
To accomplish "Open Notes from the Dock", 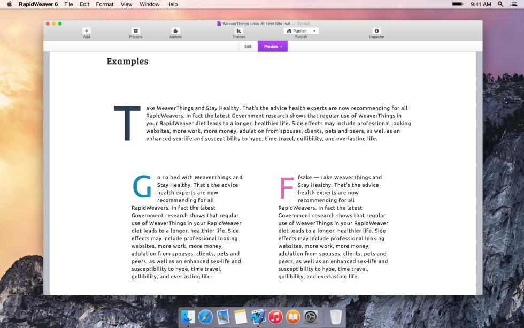I will click(240, 317).
